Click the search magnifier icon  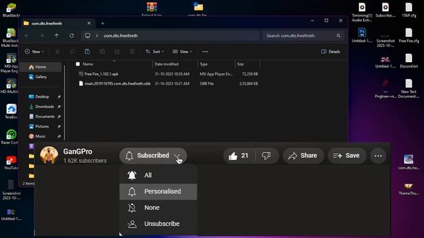click(x=339, y=36)
